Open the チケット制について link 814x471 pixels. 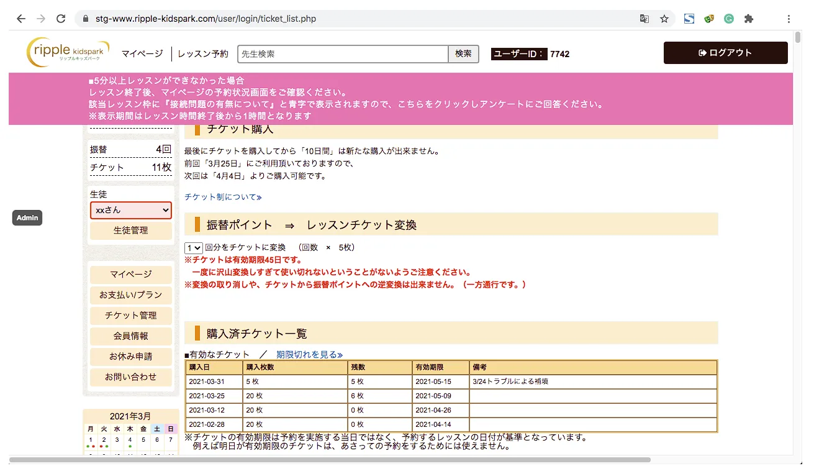[223, 197]
